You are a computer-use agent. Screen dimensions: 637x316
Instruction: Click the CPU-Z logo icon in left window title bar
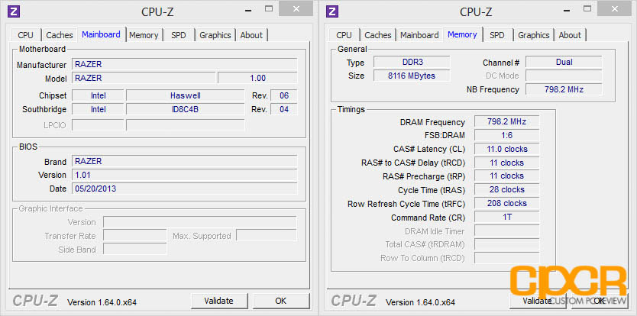click(x=14, y=11)
